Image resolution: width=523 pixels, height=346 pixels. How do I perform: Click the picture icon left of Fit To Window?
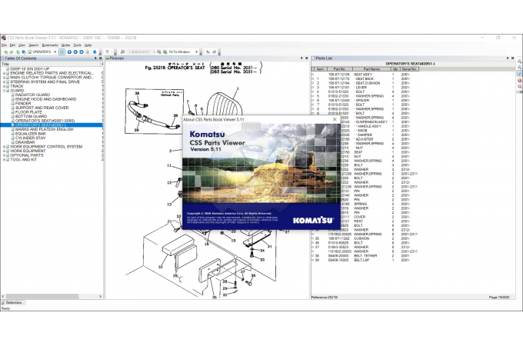(165, 52)
